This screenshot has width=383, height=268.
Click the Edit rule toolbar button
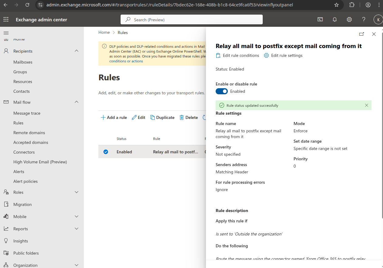pos(138,117)
